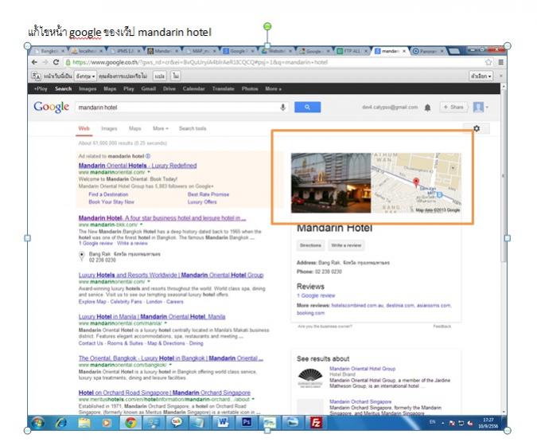Click the hotel photo thumbnail in the side panel
Image resolution: width=537 pixels, height=446 pixels.
pos(331,183)
